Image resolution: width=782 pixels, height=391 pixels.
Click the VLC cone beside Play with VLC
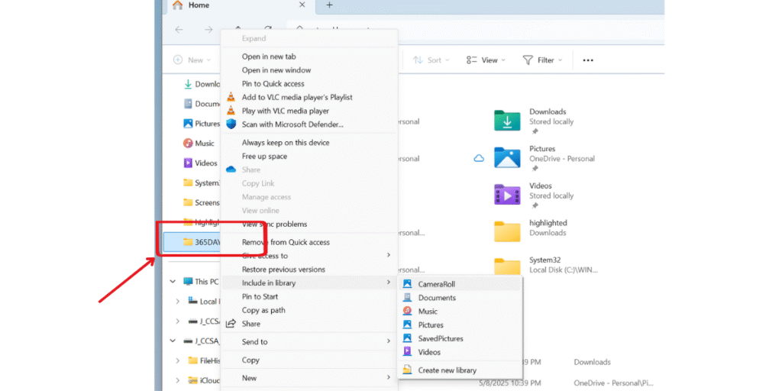tap(231, 111)
